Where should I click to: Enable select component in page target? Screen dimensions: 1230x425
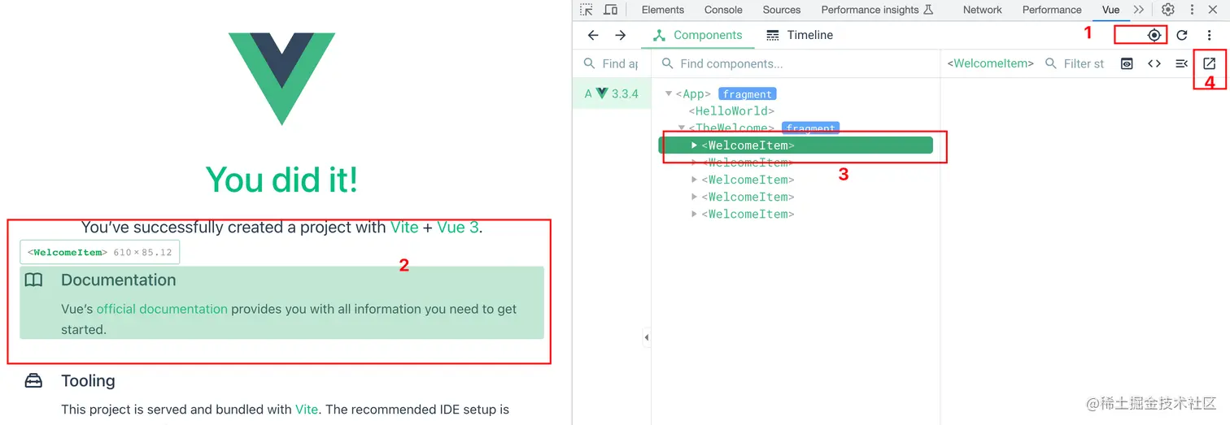[x=1154, y=35]
